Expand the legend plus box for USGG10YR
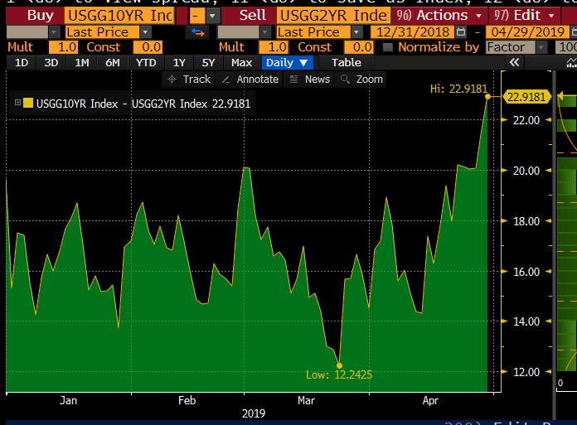Image resolution: width=577 pixels, height=425 pixels. [x=17, y=103]
